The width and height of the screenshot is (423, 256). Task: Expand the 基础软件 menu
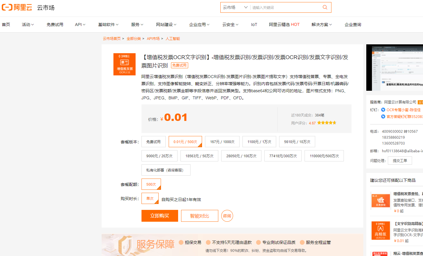coord(108,25)
